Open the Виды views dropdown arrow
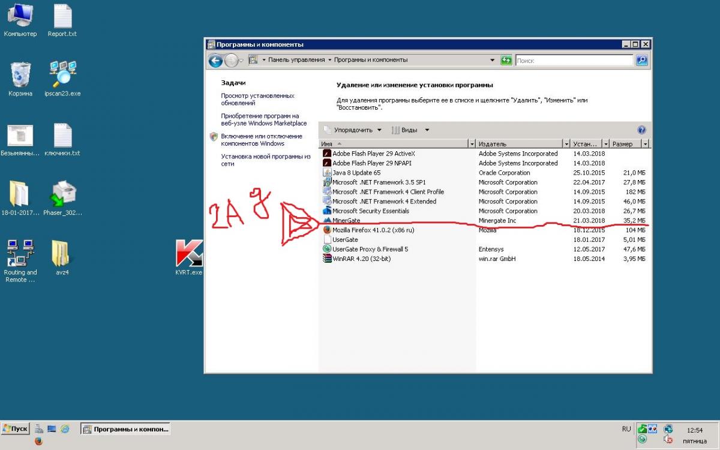The height and width of the screenshot is (450, 720). pos(427,130)
